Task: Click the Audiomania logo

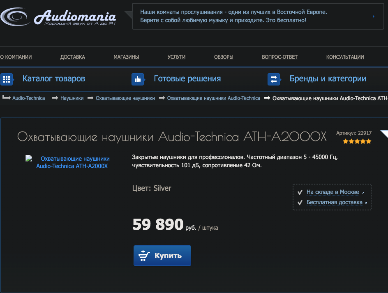Action: [x=58, y=16]
